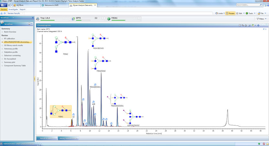The width and height of the screenshot is (269, 146).
Task: Click the Process toolbar button
Action: (230, 13)
